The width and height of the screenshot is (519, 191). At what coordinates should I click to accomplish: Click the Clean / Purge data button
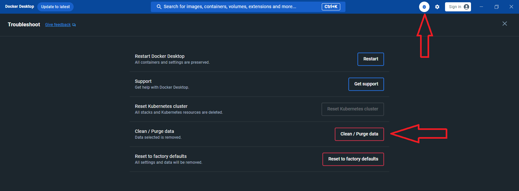(x=359, y=134)
